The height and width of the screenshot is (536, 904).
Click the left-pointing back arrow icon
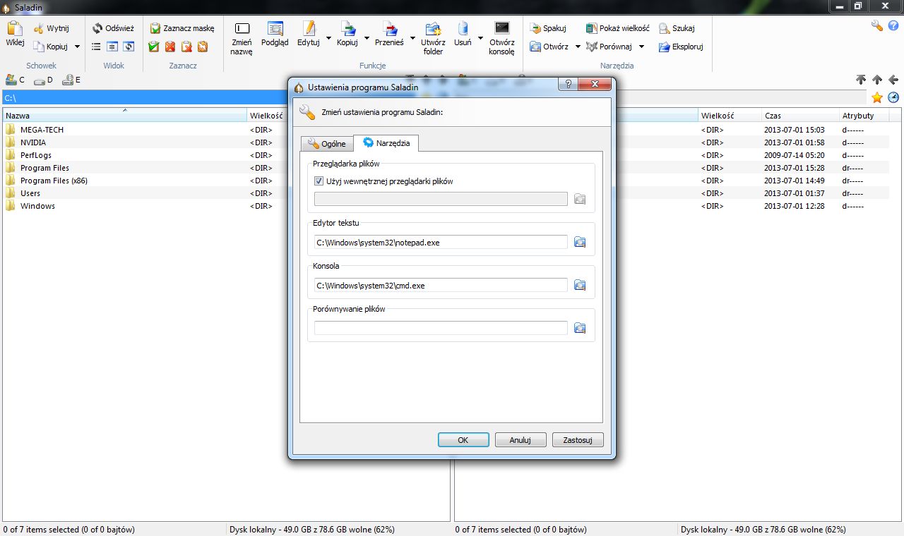click(x=893, y=80)
